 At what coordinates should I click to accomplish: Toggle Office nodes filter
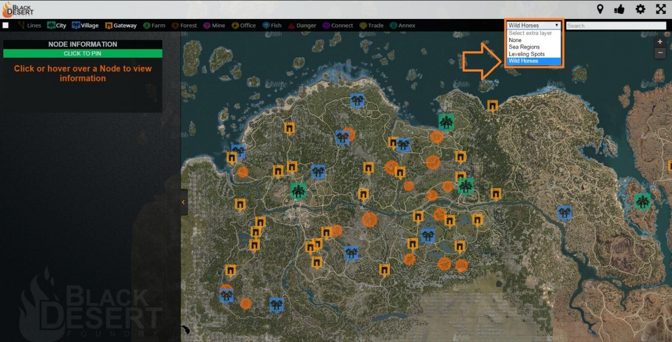(x=244, y=26)
